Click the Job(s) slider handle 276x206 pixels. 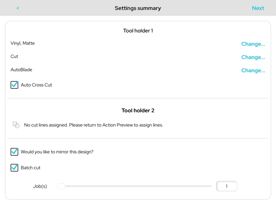click(x=61, y=186)
